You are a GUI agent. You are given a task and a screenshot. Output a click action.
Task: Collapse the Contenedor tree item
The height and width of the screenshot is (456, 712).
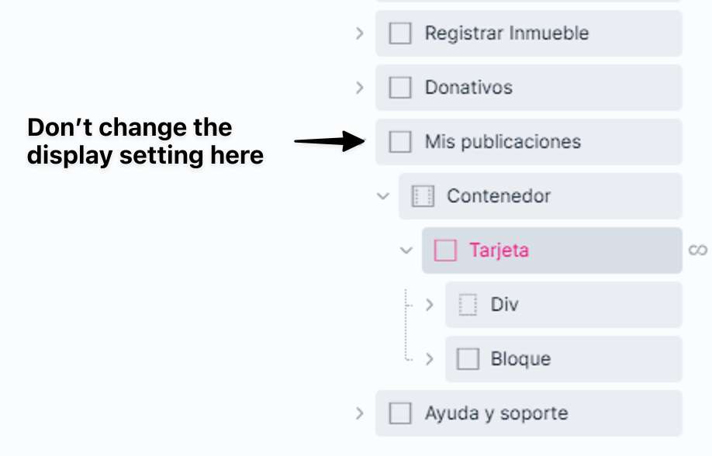tap(382, 196)
